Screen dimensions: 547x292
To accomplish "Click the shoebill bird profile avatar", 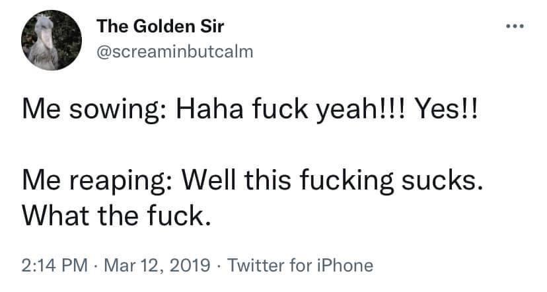I will point(52,40).
